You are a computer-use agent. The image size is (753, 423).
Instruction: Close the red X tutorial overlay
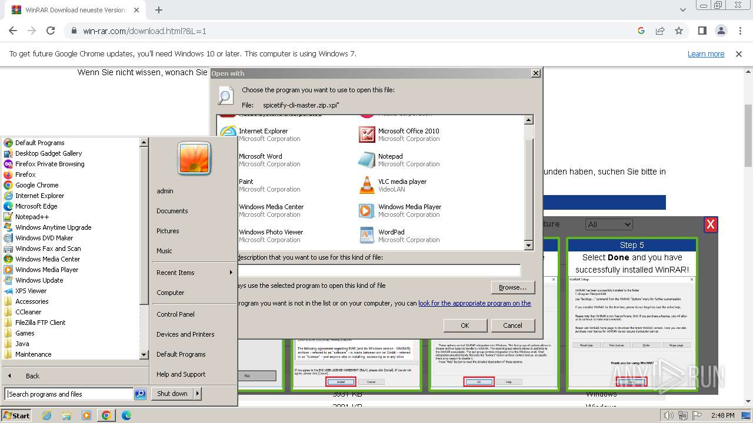711,224
